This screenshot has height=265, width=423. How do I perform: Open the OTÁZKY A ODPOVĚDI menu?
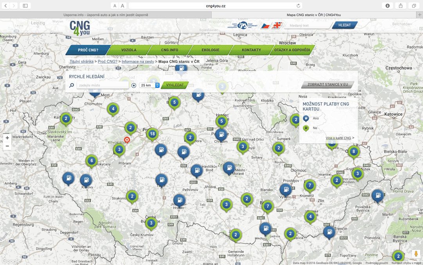click(292, 50)
